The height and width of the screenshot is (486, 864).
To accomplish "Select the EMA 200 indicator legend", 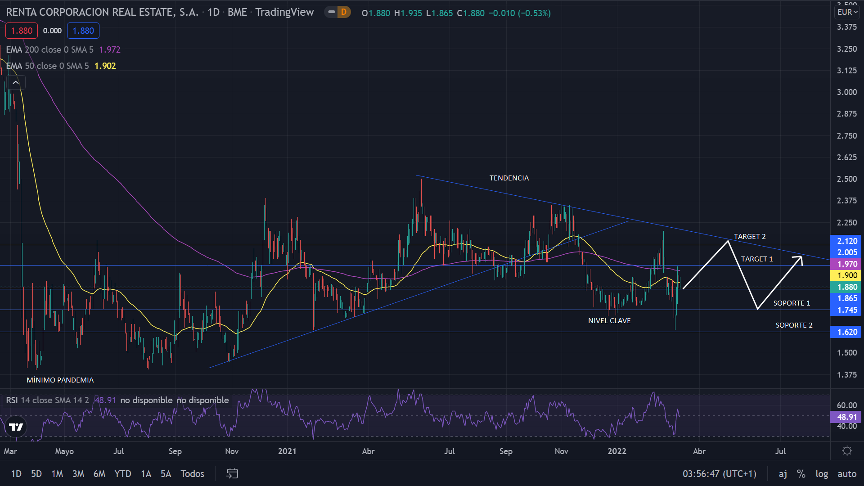I will [x=49, y=49].
